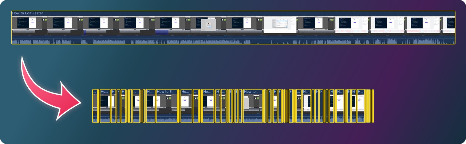Click the right edge of the top long clip
The height and width of the screenshot is (144, 466).
coord(455,28)
